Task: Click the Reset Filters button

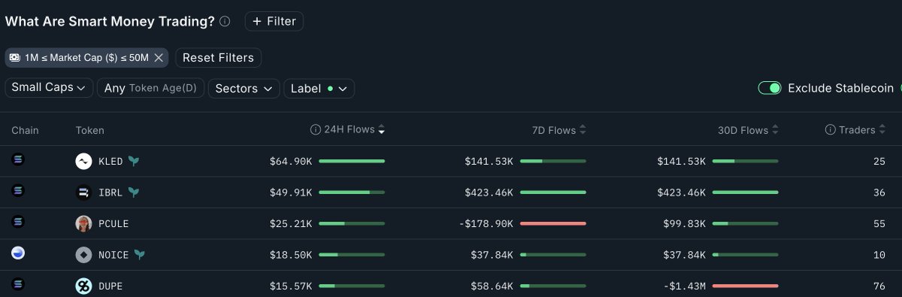Action: [x=218, y=57]
